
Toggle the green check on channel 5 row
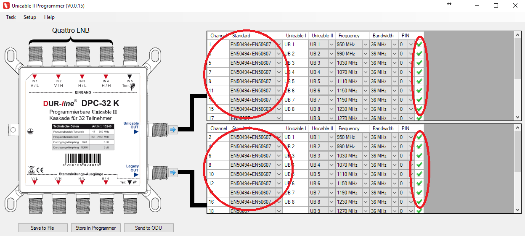419,63
